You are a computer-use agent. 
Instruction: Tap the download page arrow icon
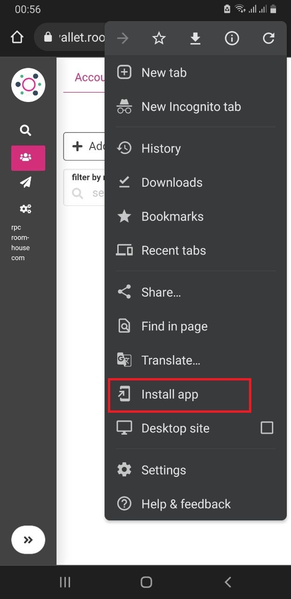click(x=195, y=38)
